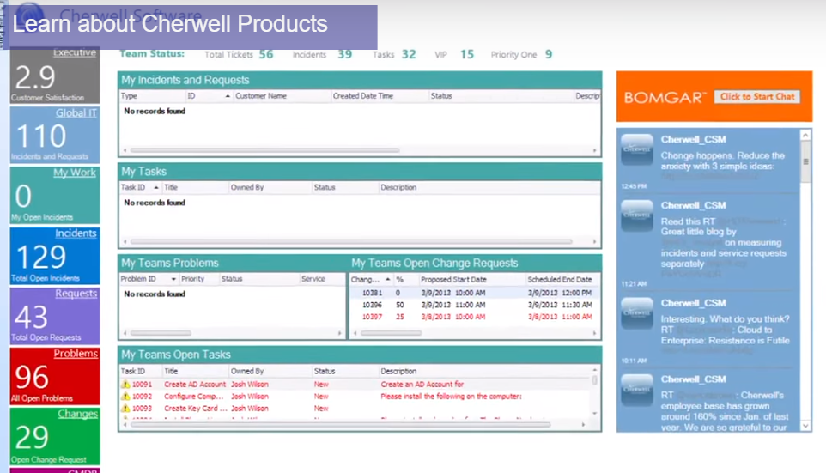The image size is (826, 473).
Task: Open the My Work link
Action: pos(75,173)
